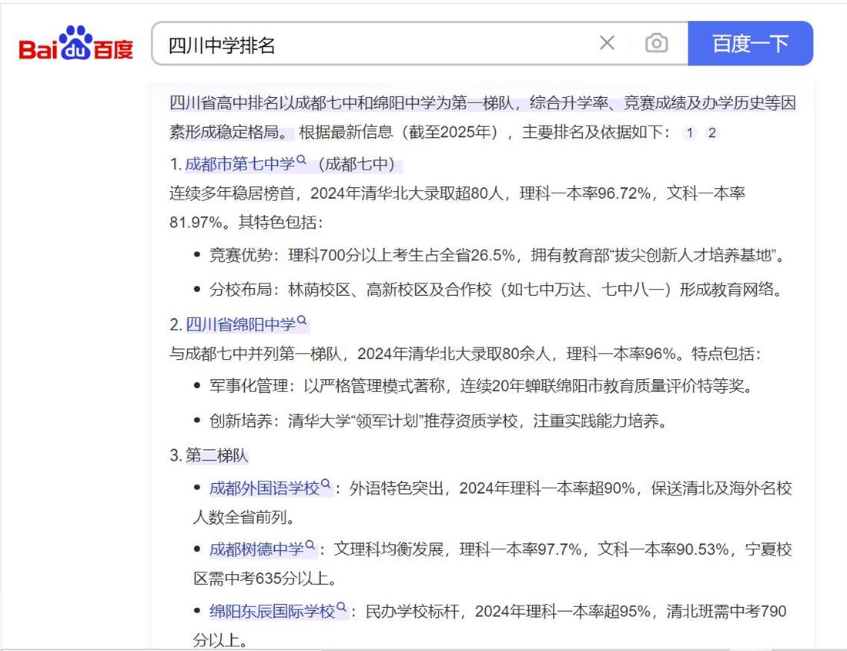Open the 四川省绵阳中学 link
The image size is (847, 651).
[x=240, y=324]
